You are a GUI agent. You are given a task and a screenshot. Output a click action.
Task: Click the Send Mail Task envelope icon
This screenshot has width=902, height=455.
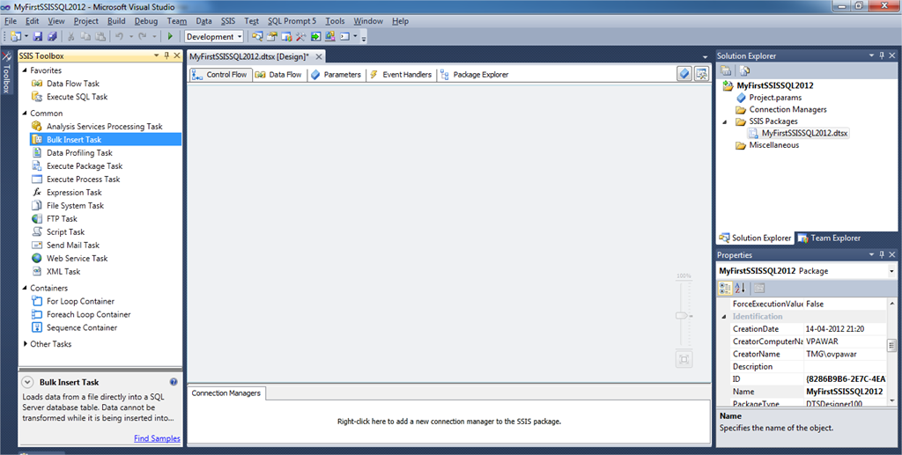[x=37, y=246]
